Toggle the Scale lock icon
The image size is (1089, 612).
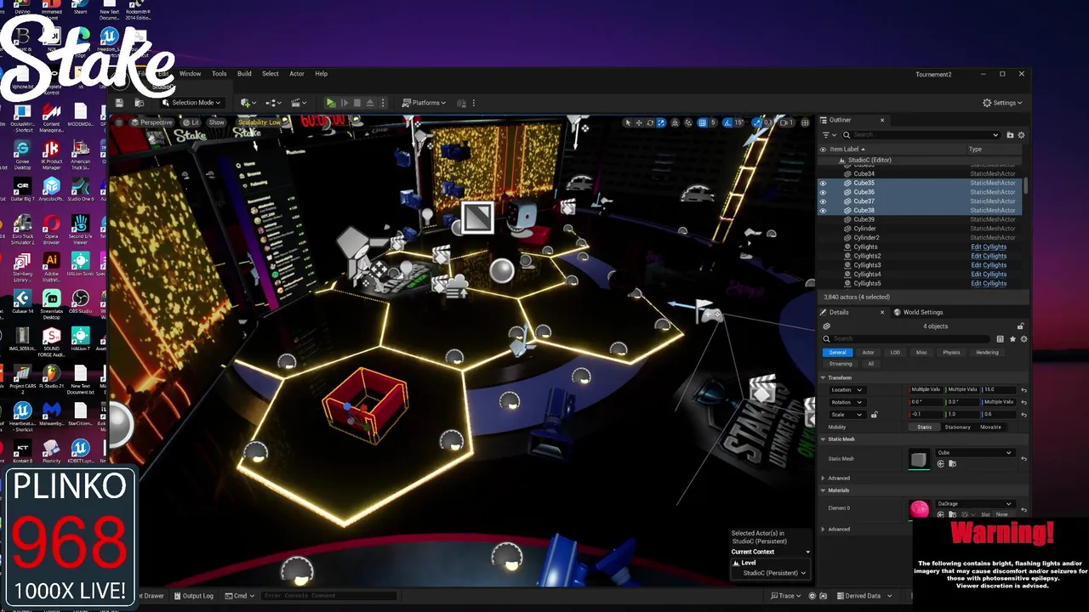[x=874, y=415]
